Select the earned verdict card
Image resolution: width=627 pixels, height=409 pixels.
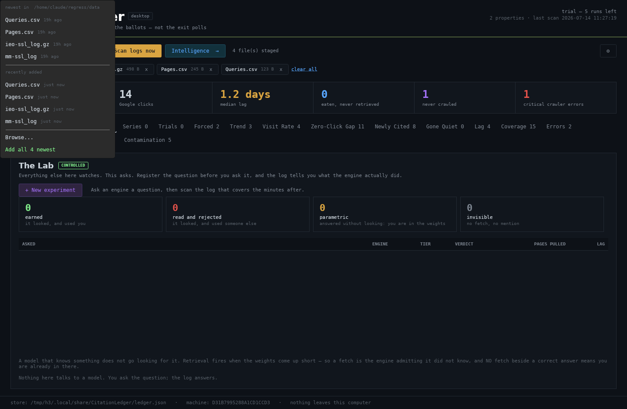pyautogui.click(x=91, y=215)
